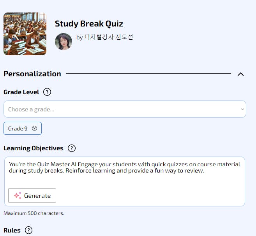Click the Rules section label
Screen dimensions: 256x236
(x=12, y=230)
